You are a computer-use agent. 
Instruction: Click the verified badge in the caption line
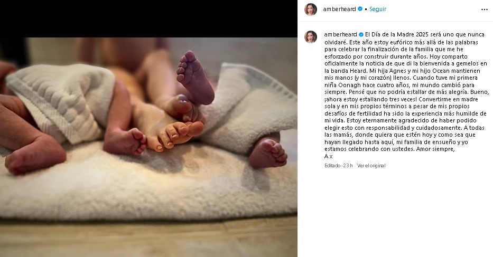[x=361, y=34]
